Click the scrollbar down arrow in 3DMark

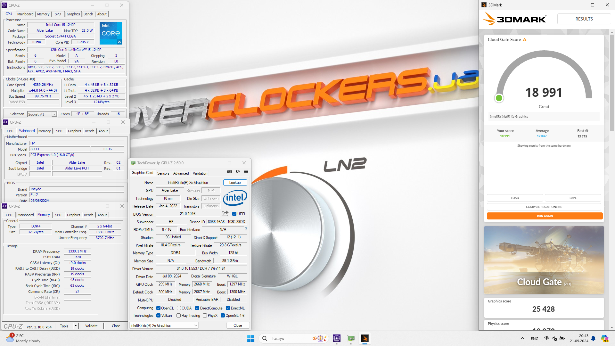point(612,327)
